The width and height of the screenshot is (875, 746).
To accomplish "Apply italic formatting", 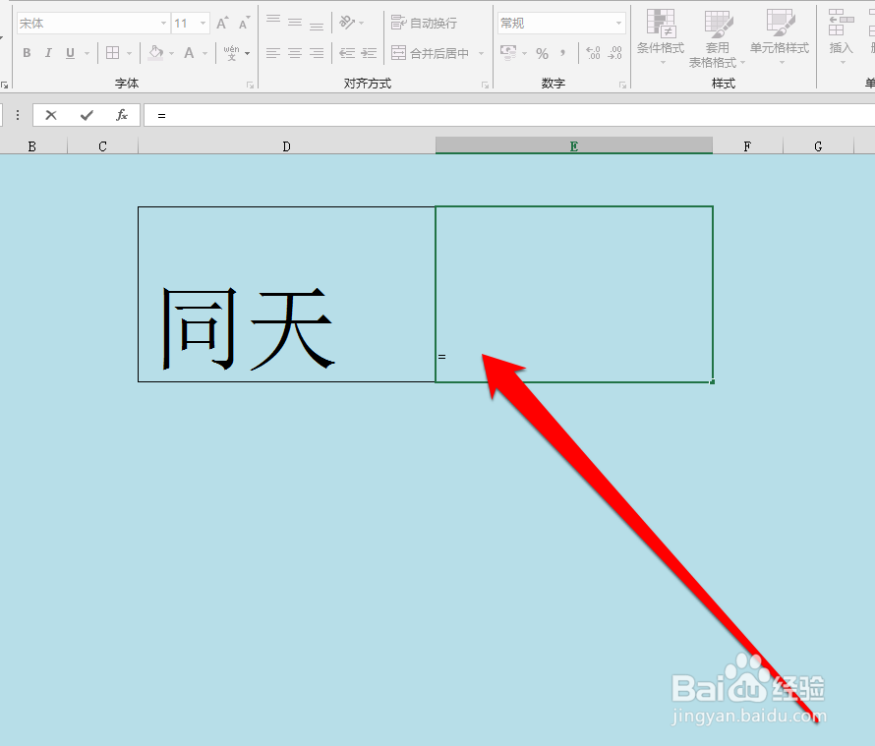I will [48, 52].
